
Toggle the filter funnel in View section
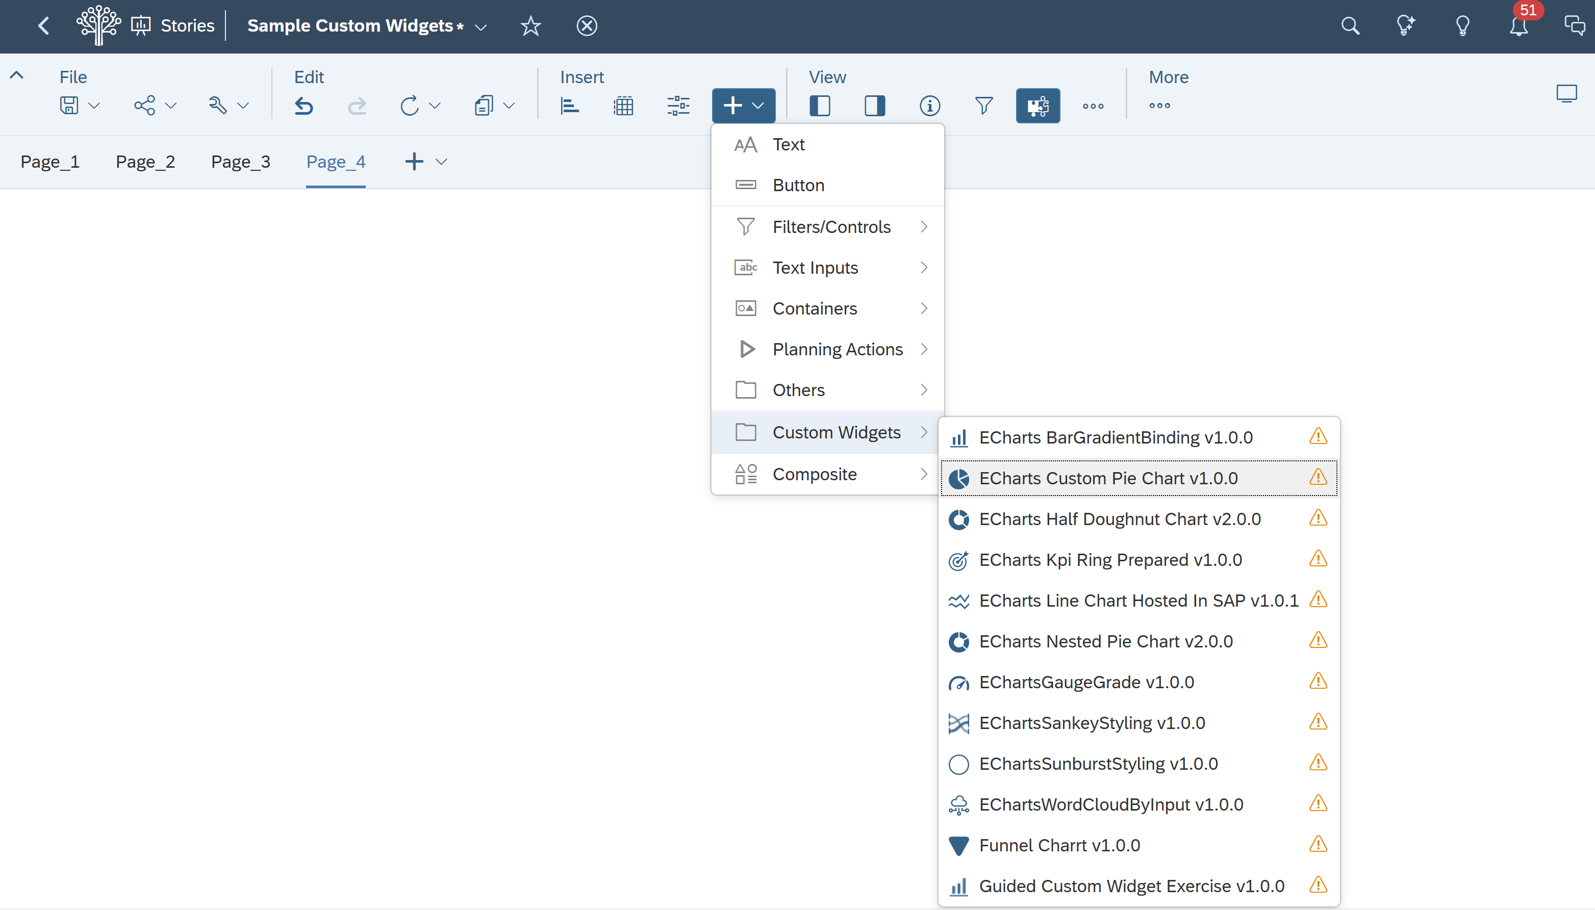point(984,106)
